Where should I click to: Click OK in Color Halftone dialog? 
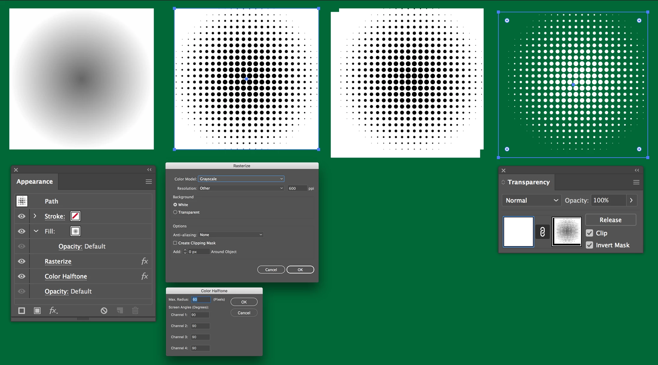[244, 302]
